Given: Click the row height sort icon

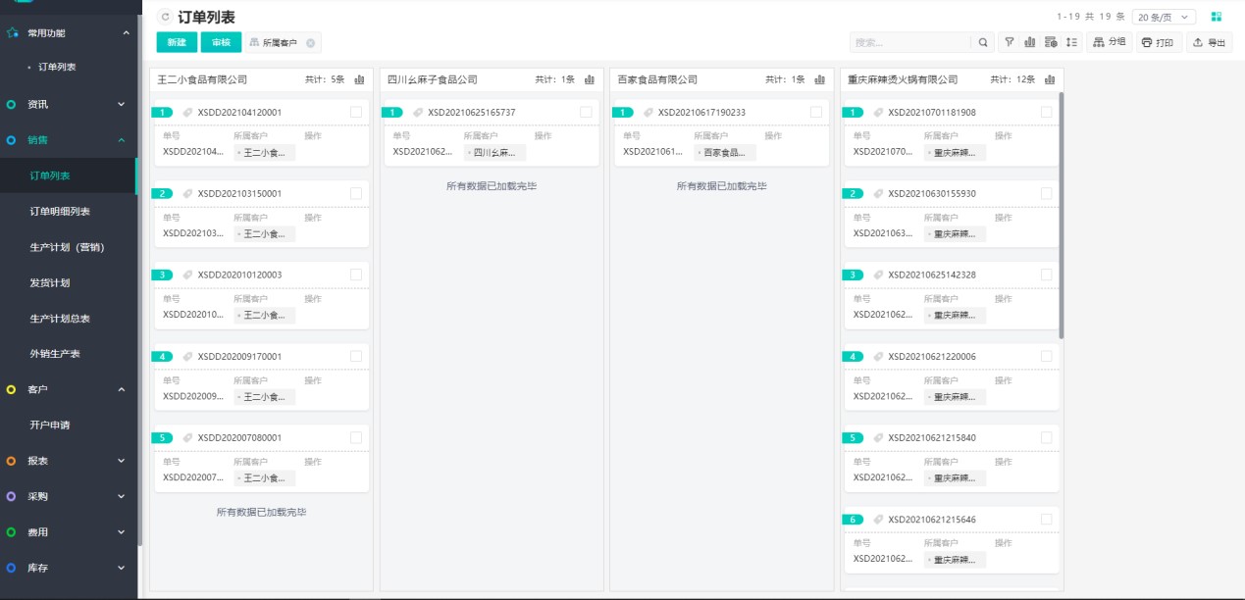Looking at the screenshot, I should [x=1071, y=43].
